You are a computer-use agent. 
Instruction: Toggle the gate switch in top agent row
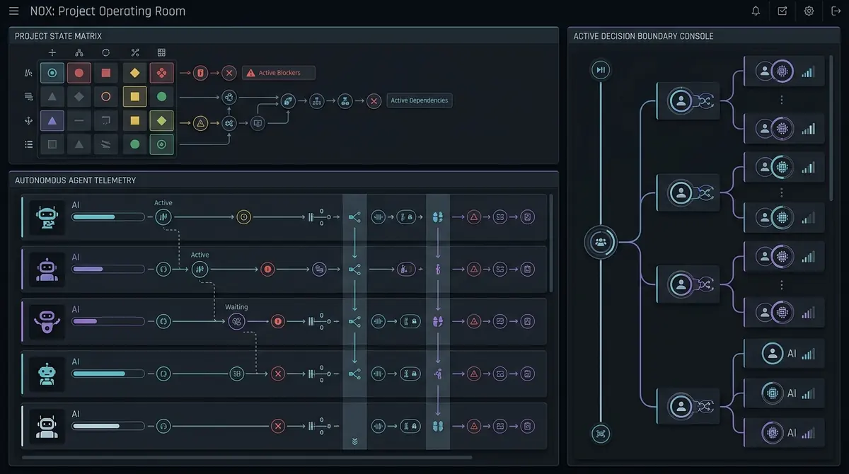319,217
